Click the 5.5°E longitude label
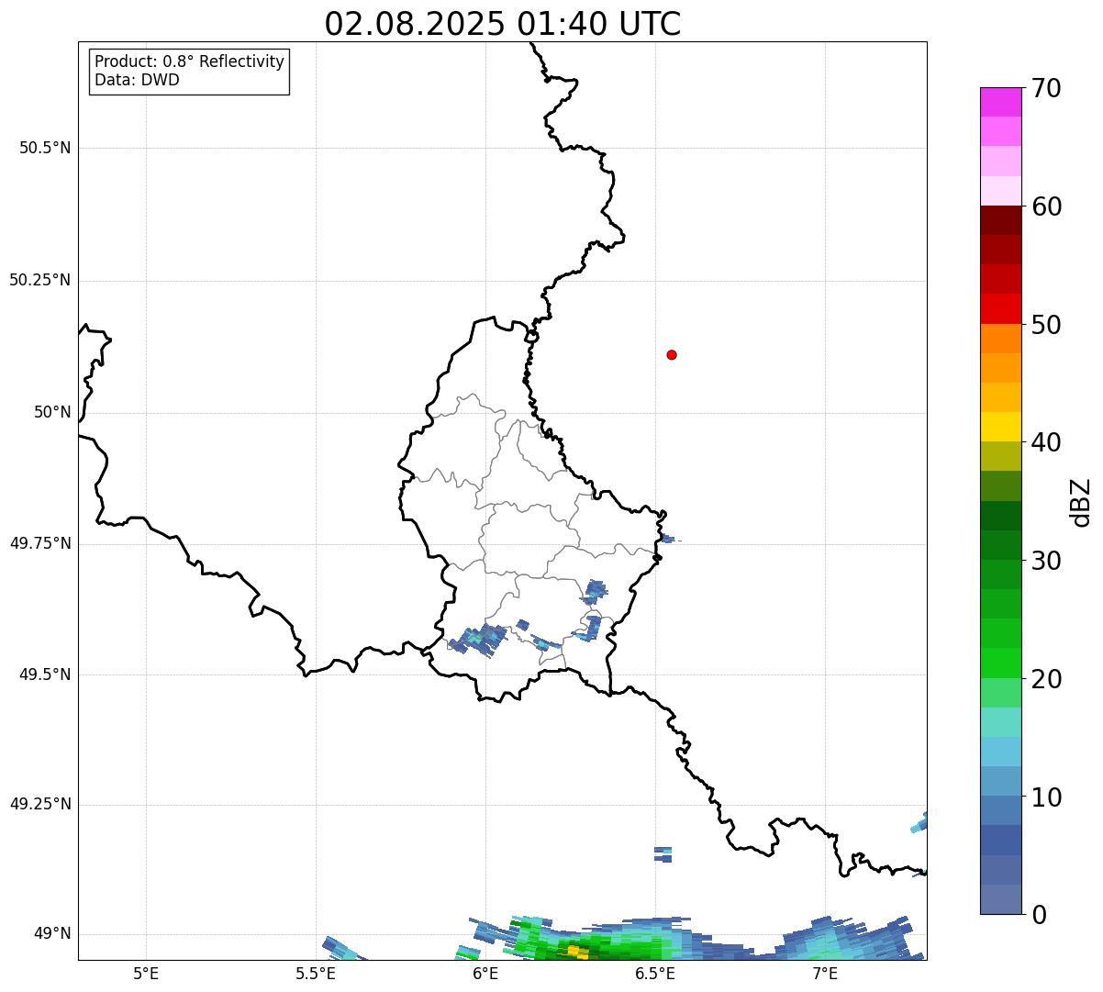Viewport: 1103px width, 992px height. pyautogui.click(x=316, y=974)
